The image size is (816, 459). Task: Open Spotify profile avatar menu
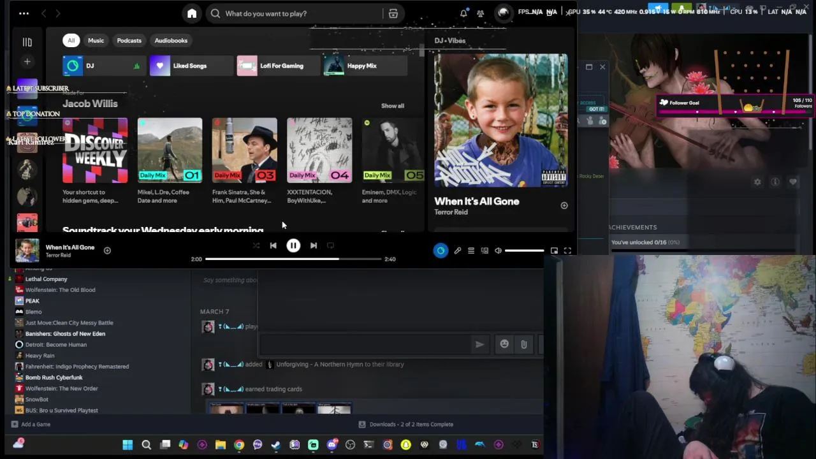pyautogui.click(x=504, y=12)
